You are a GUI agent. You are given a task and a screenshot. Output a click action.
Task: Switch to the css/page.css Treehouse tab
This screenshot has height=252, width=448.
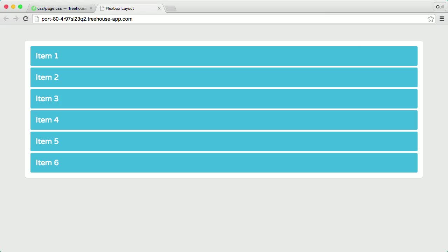click(x=62, y=8)
